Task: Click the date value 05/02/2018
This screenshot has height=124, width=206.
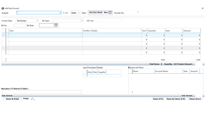Action: tap(96, 12)
